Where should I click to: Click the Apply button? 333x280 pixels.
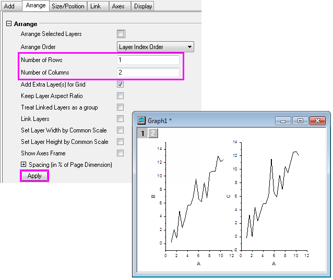pyautogui.click(x=34, y=176)
